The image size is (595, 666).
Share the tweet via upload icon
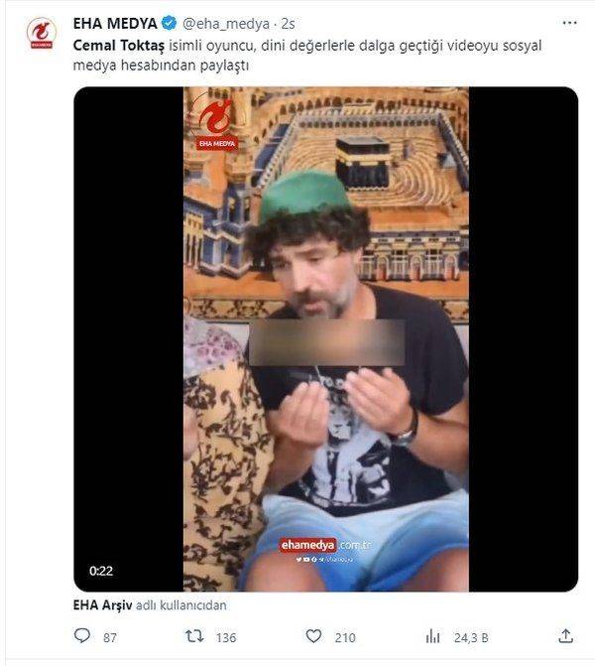click(x=565, y=636)
